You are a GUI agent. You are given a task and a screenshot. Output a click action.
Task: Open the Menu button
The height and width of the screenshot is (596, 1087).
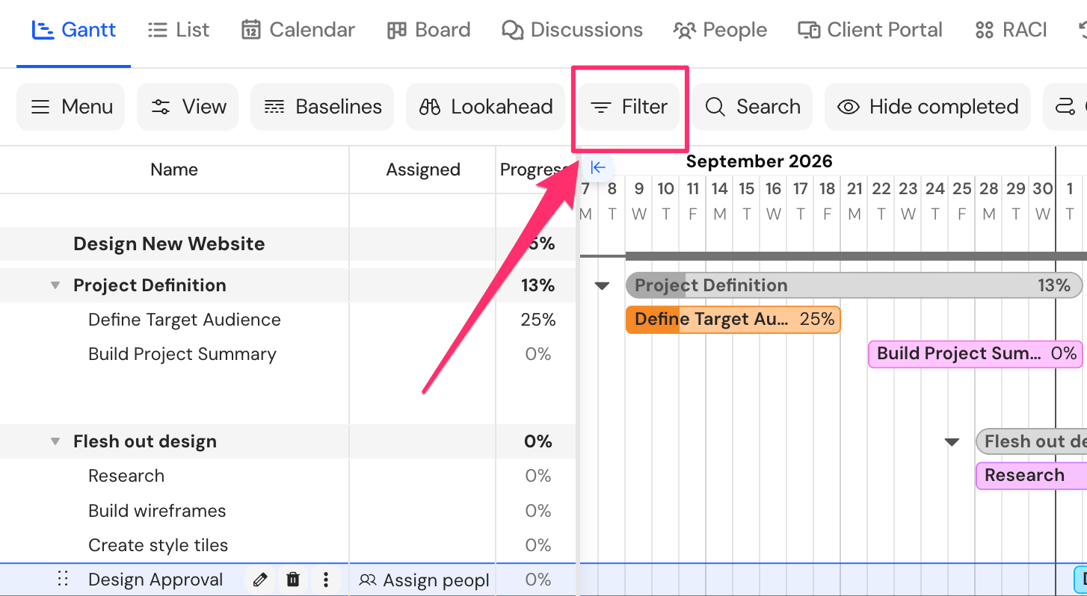click(x=71, y=107)
